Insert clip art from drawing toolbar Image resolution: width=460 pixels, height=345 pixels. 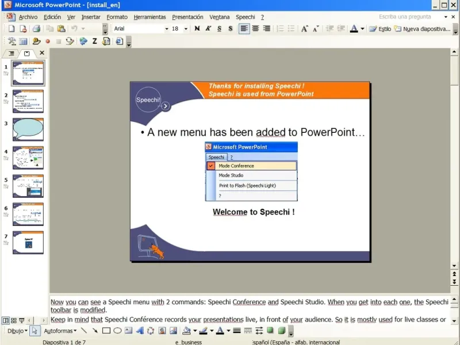coord(162,331)
